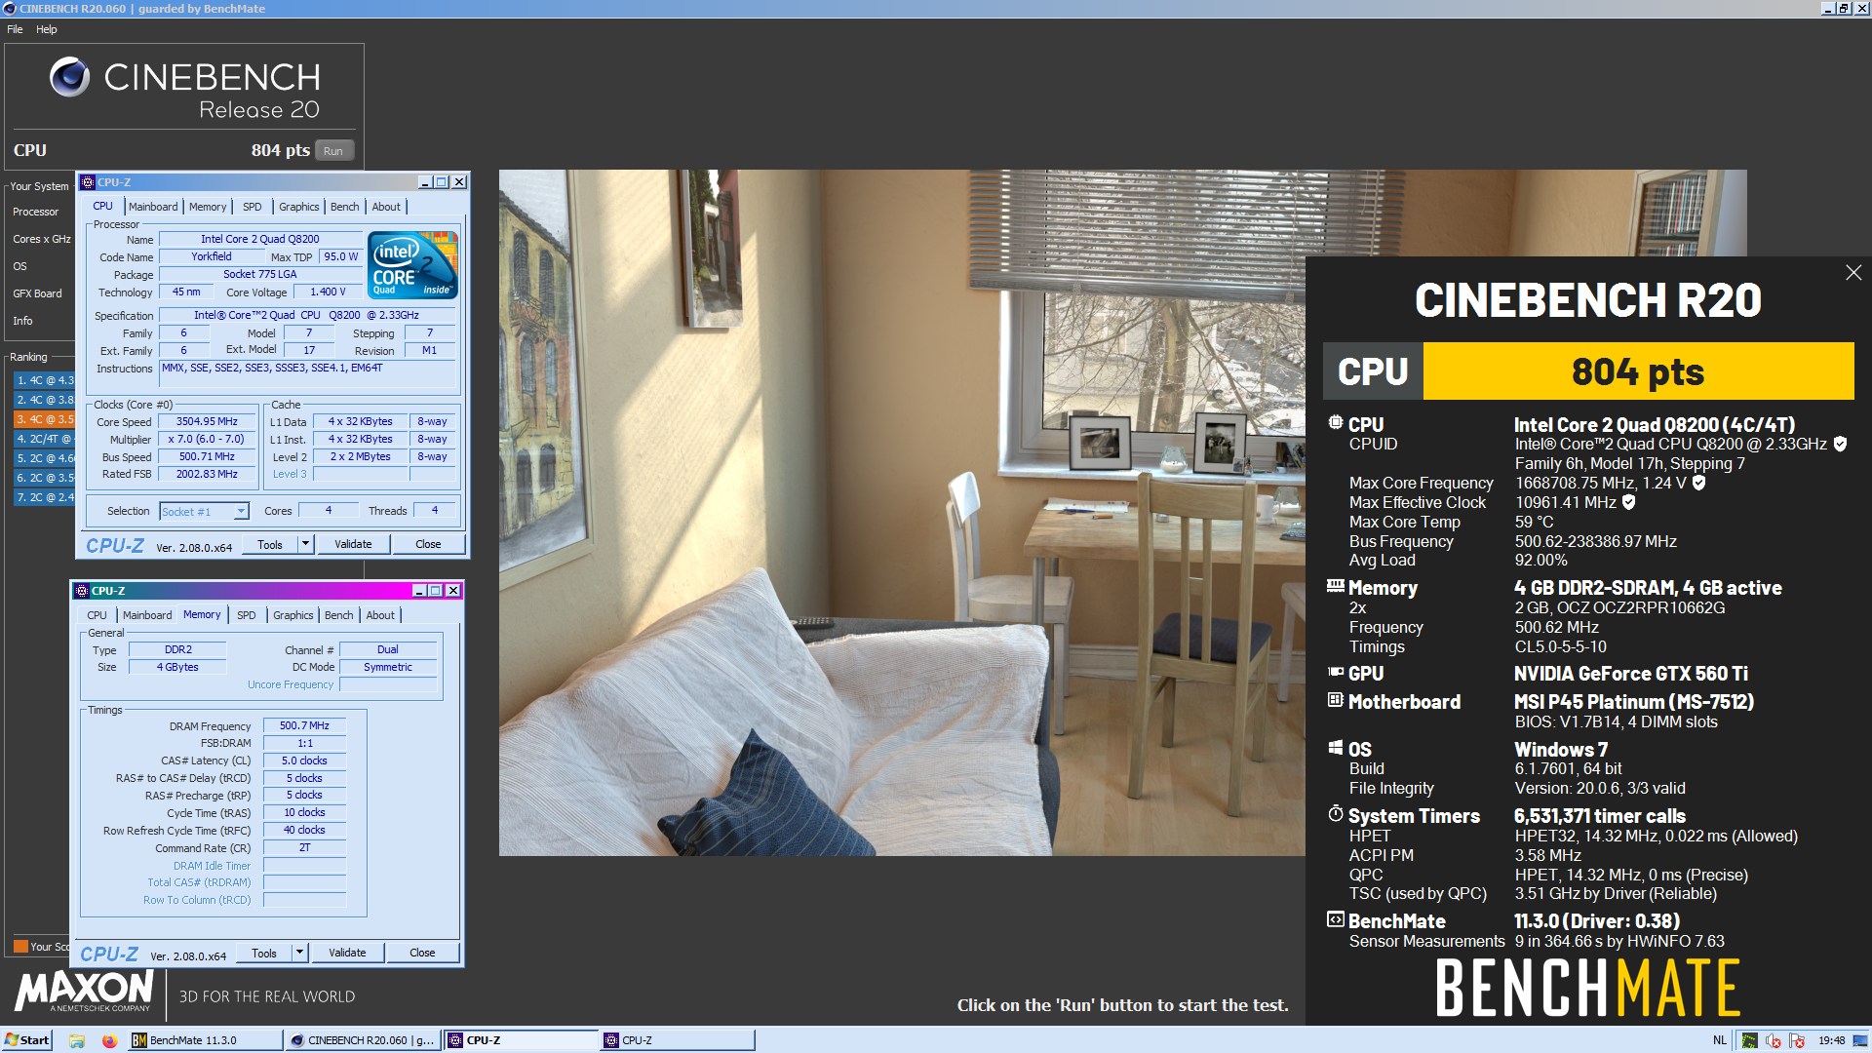Expand the Tools arrow in lower CPU-Z window
Viewport: 1872px width, 1053px height.
pos(299,953)
